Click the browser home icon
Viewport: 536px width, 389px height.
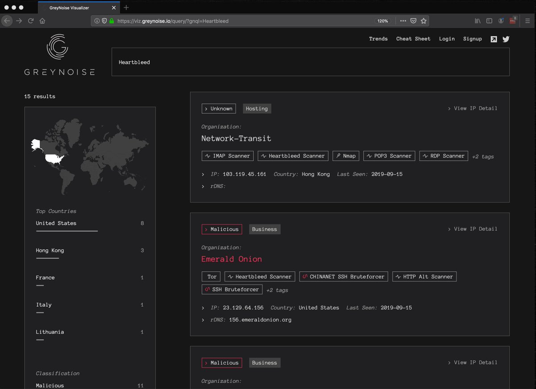pos(42,21)
